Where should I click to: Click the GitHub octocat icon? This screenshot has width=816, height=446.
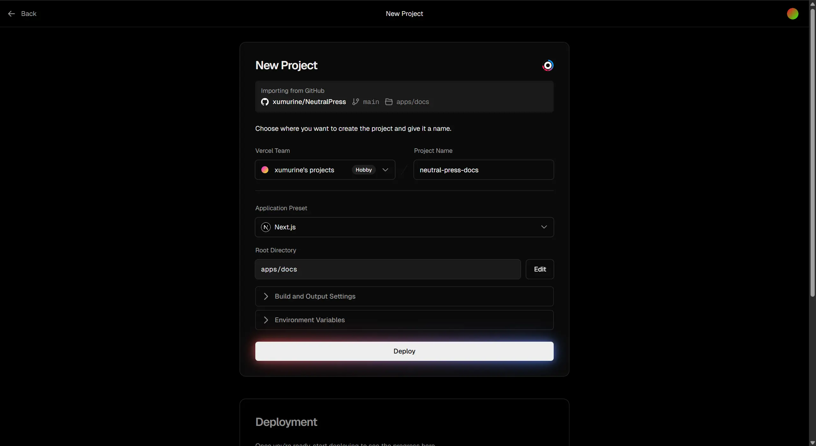coord(265,102)
